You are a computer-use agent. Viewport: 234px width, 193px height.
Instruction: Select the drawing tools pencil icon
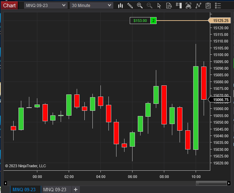(x=130, y=6)
